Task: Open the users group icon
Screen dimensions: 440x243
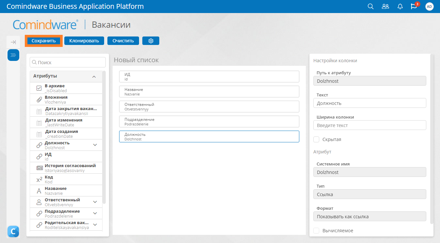Action: pyautogui.click(x=385, y=7)
